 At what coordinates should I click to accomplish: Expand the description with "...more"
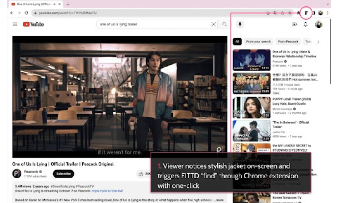(219, 200)
